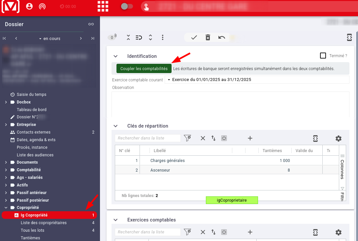Click the wrap text icon in toolbar
Screen dimensions: 358x241
(x=139, y=37)
